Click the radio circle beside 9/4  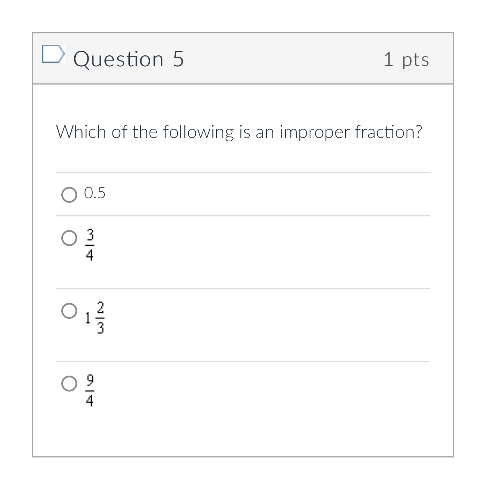point(70,384)
